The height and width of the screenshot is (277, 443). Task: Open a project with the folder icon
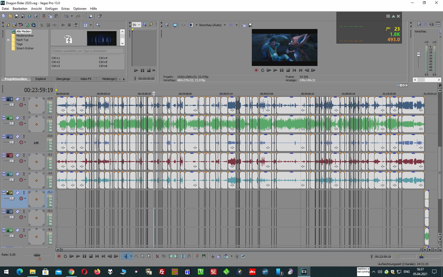point(10,16)
